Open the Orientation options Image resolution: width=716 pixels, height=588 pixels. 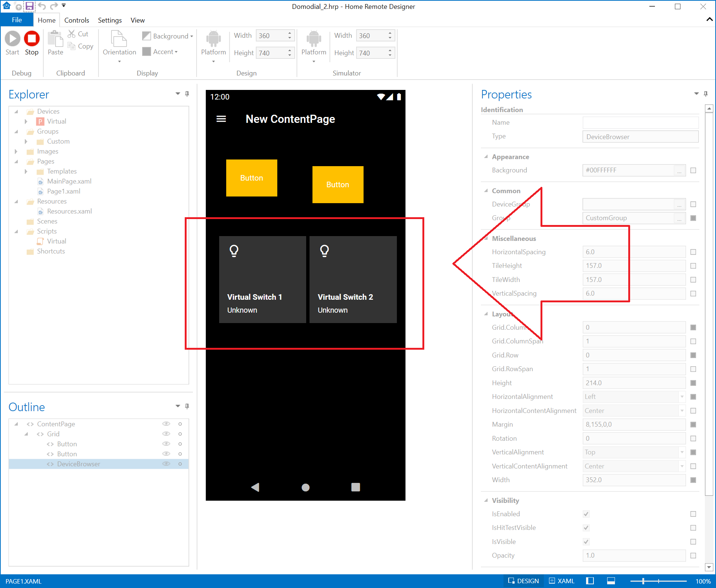tap(119, 46)
